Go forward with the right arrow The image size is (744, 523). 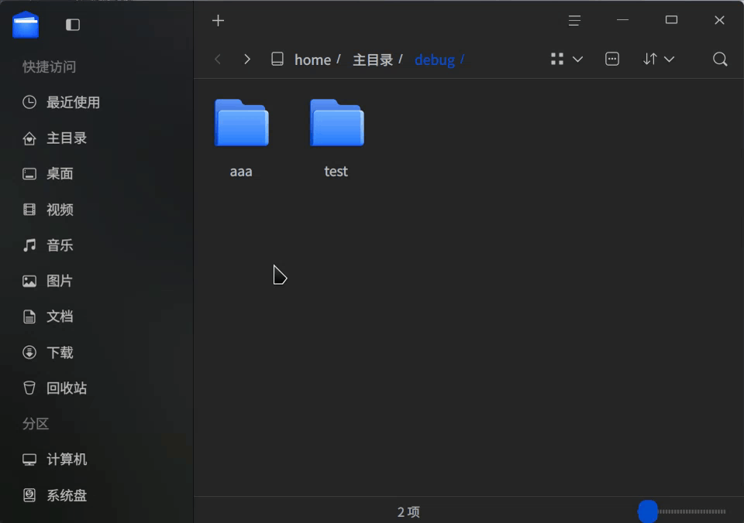[x=246, y=60]
